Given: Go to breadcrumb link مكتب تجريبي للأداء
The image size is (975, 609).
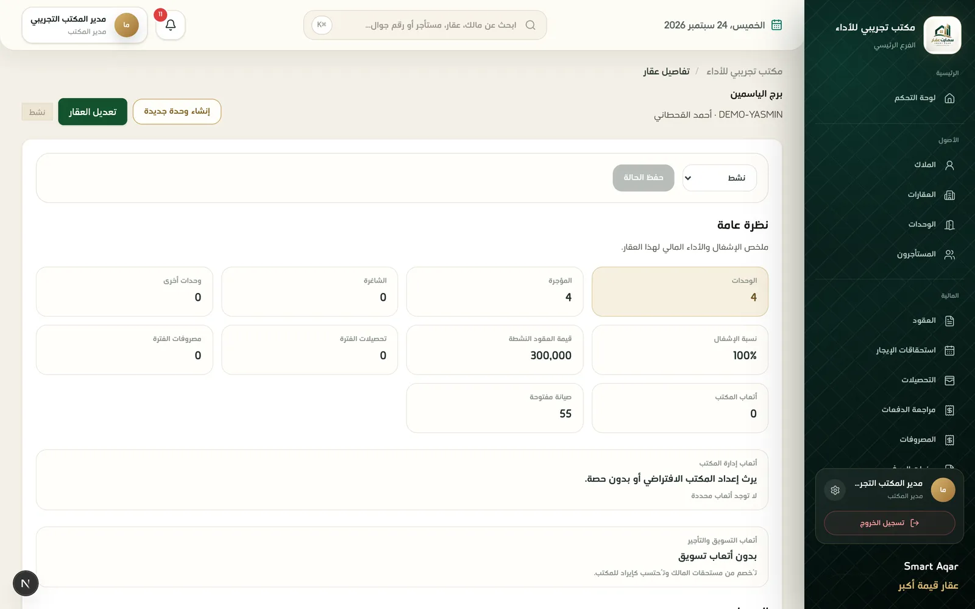Looking at the screenshot, I should 744,71.
